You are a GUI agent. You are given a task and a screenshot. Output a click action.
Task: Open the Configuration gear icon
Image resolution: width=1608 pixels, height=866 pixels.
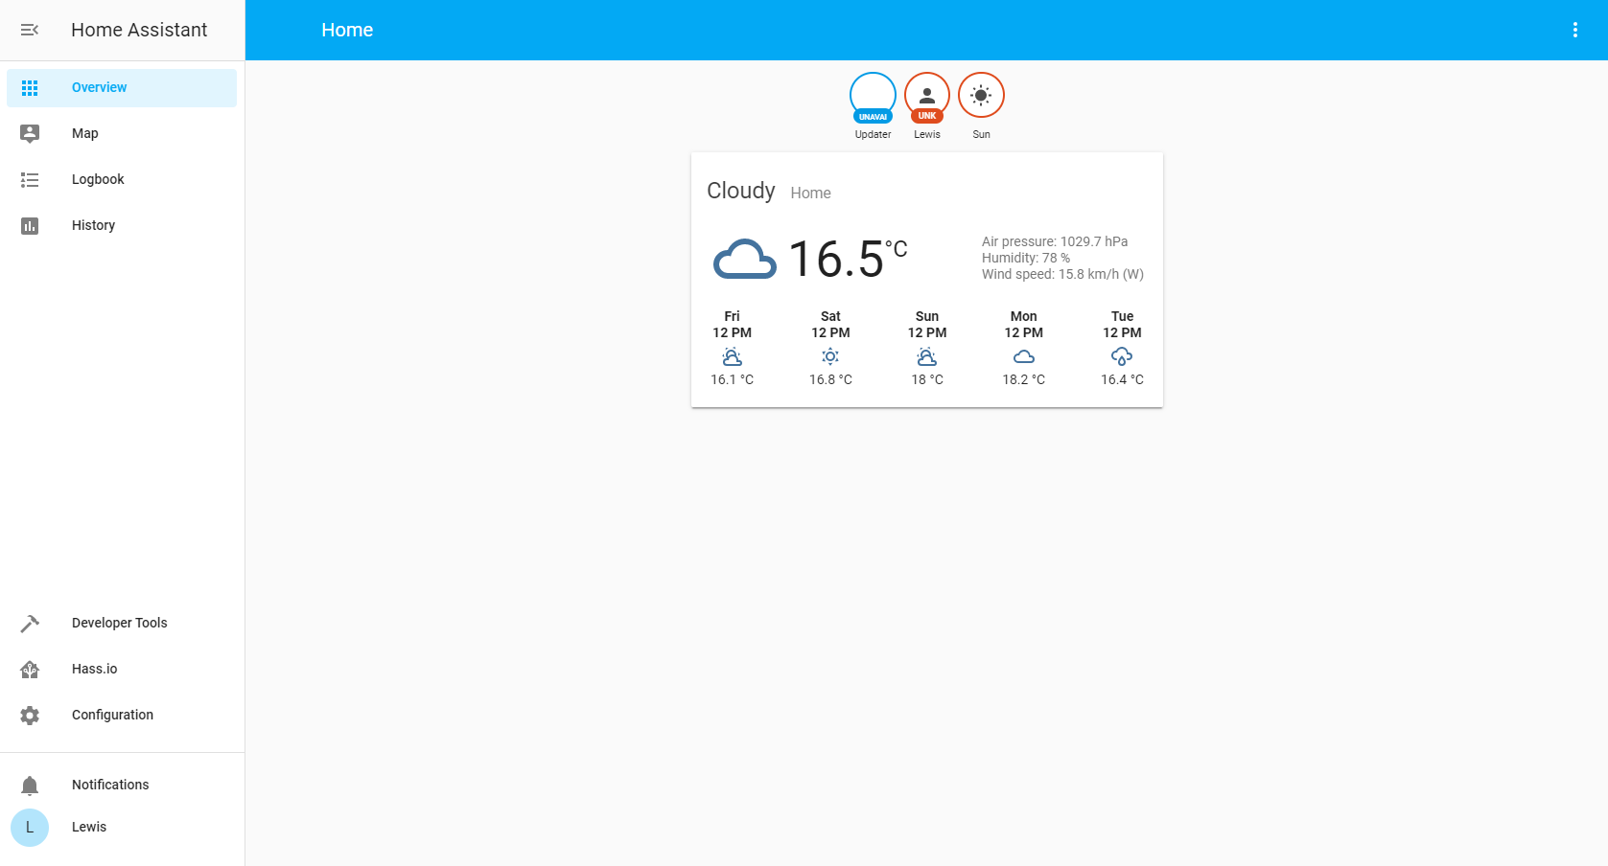point(30,715)
